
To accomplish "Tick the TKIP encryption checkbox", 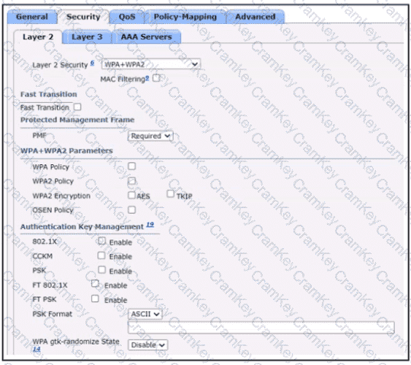I will click(170, 194).
